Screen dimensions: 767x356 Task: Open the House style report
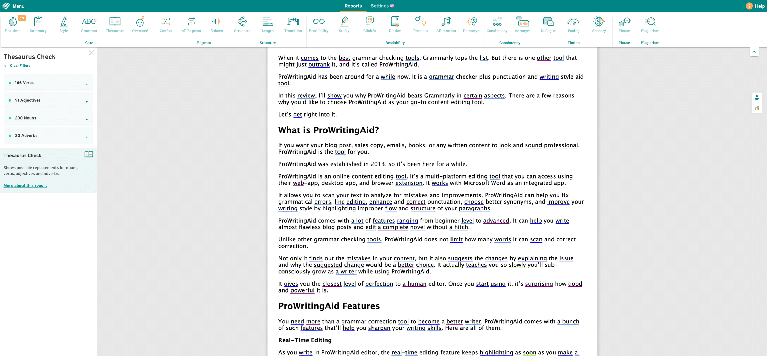(624, 24)
